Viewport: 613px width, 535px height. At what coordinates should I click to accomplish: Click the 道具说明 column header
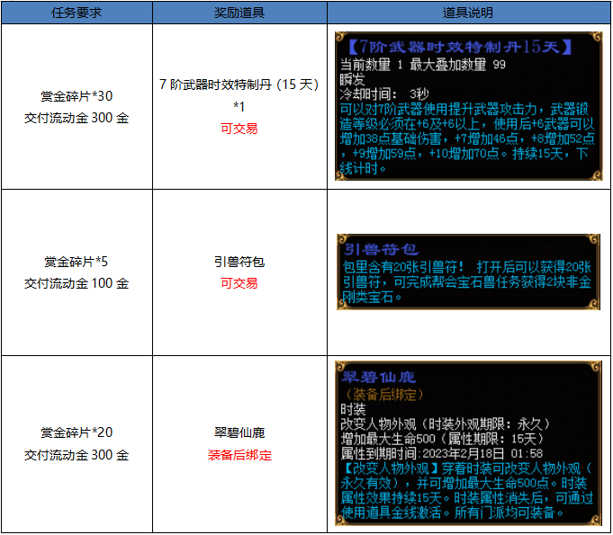468,13
